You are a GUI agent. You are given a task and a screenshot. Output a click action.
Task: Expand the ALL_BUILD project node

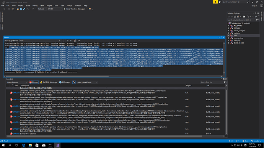point(229,26)
